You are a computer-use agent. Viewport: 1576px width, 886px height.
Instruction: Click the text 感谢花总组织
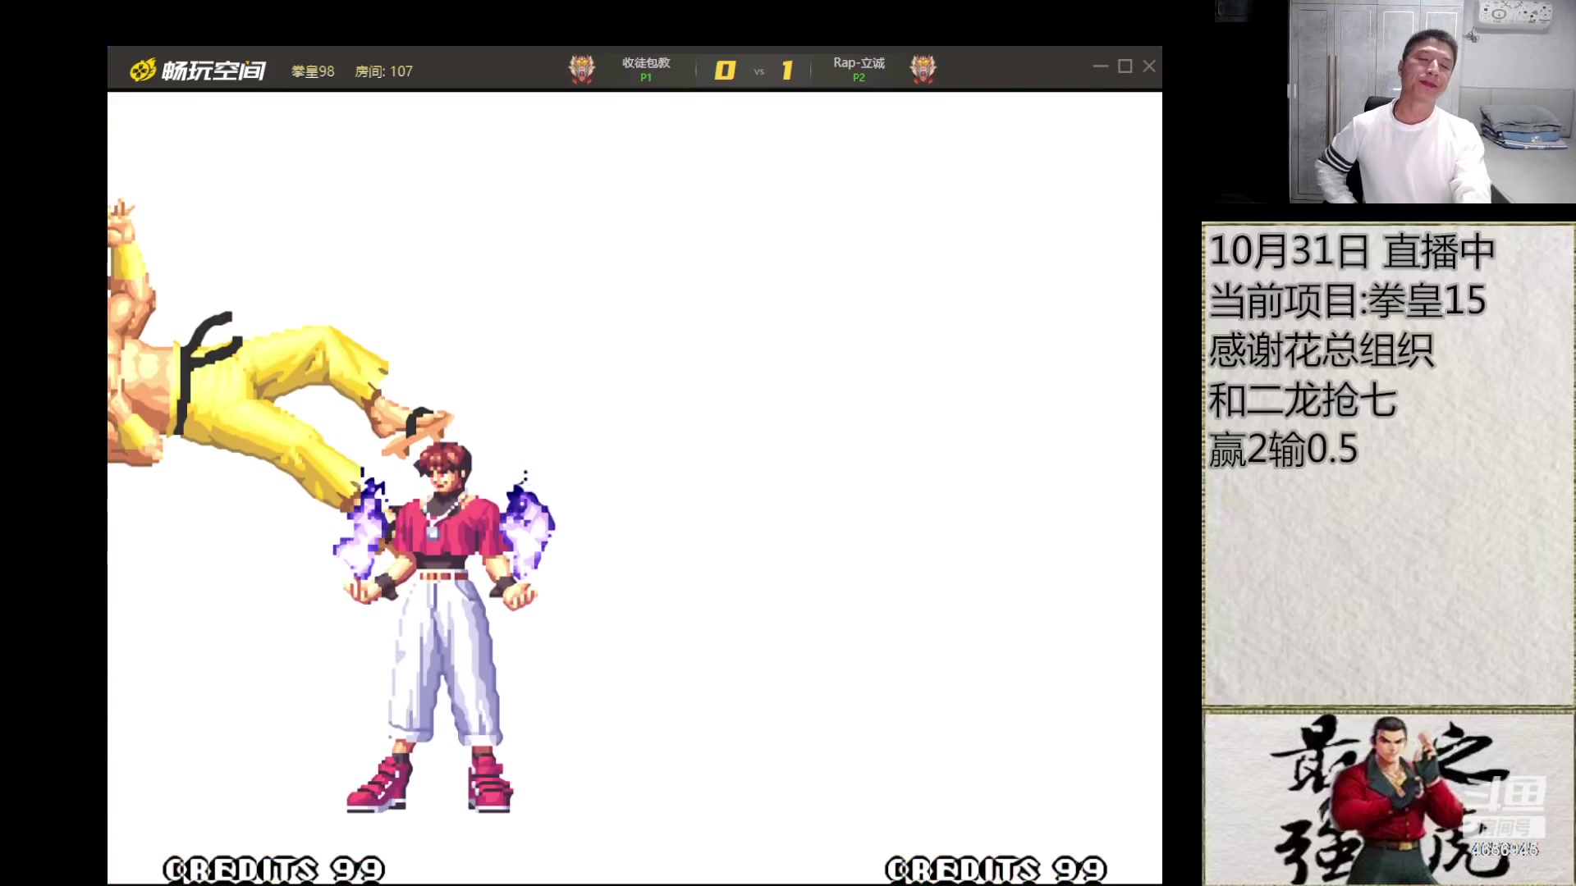tap(1321, 350)
